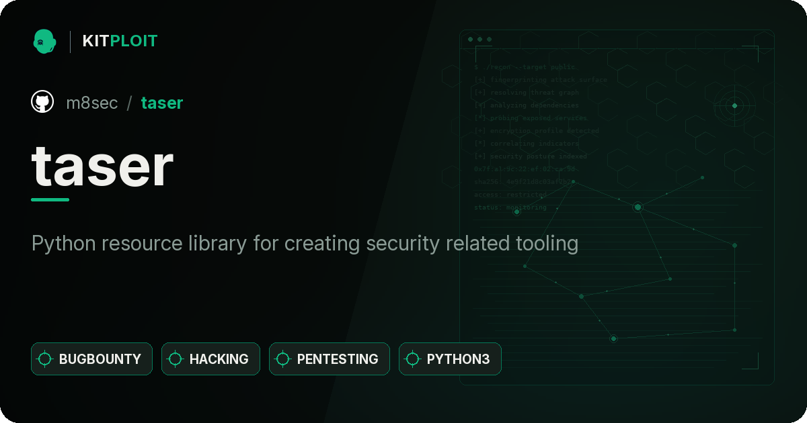
Task: Click crosshair icon in HACKING tag
Action: tap(176, 359)
